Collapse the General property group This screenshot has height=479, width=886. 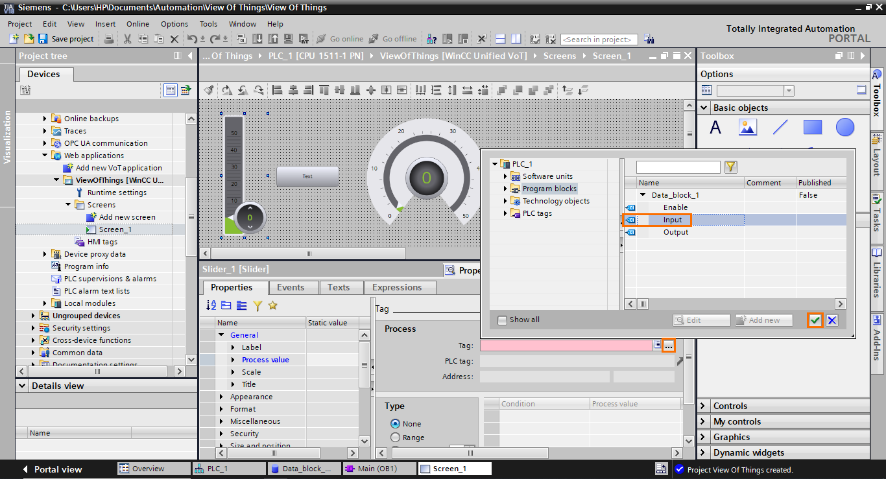pos(222,335)
